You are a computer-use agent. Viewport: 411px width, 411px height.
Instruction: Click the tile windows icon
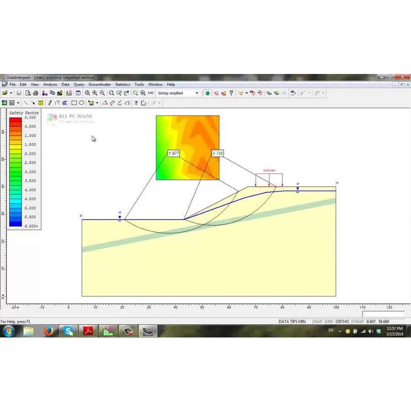78,93
